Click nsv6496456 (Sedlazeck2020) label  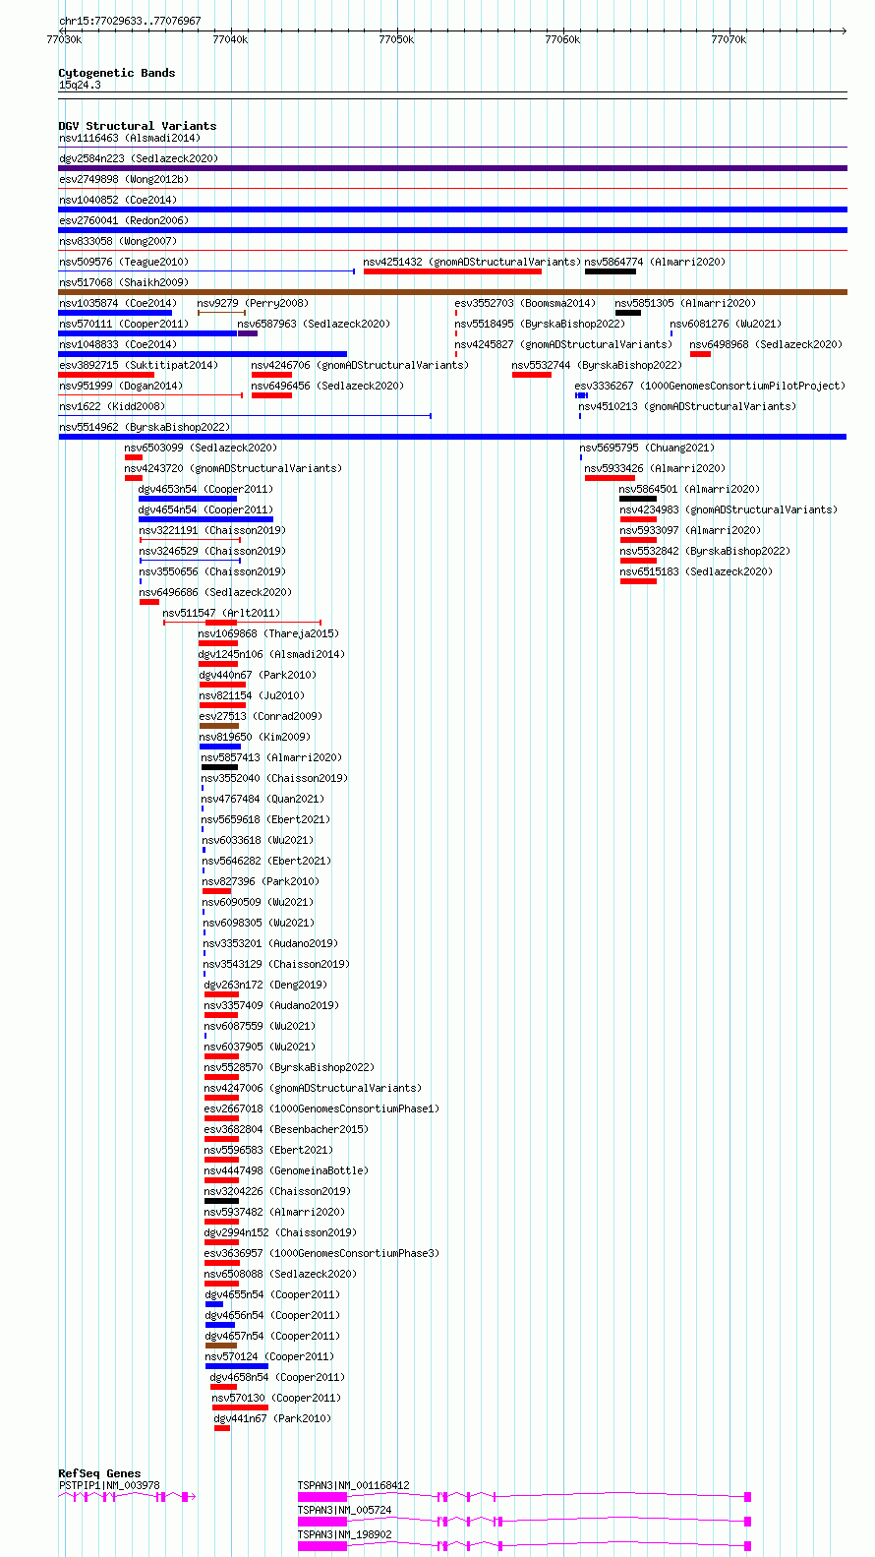click(327, 386)
